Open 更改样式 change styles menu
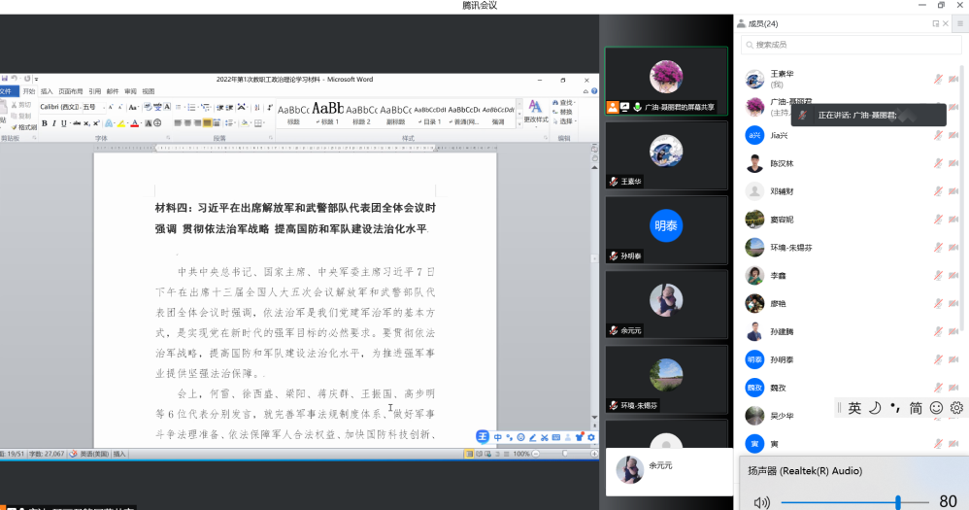The height and width of the screenshot is (510, 969). tap(535, 112)
